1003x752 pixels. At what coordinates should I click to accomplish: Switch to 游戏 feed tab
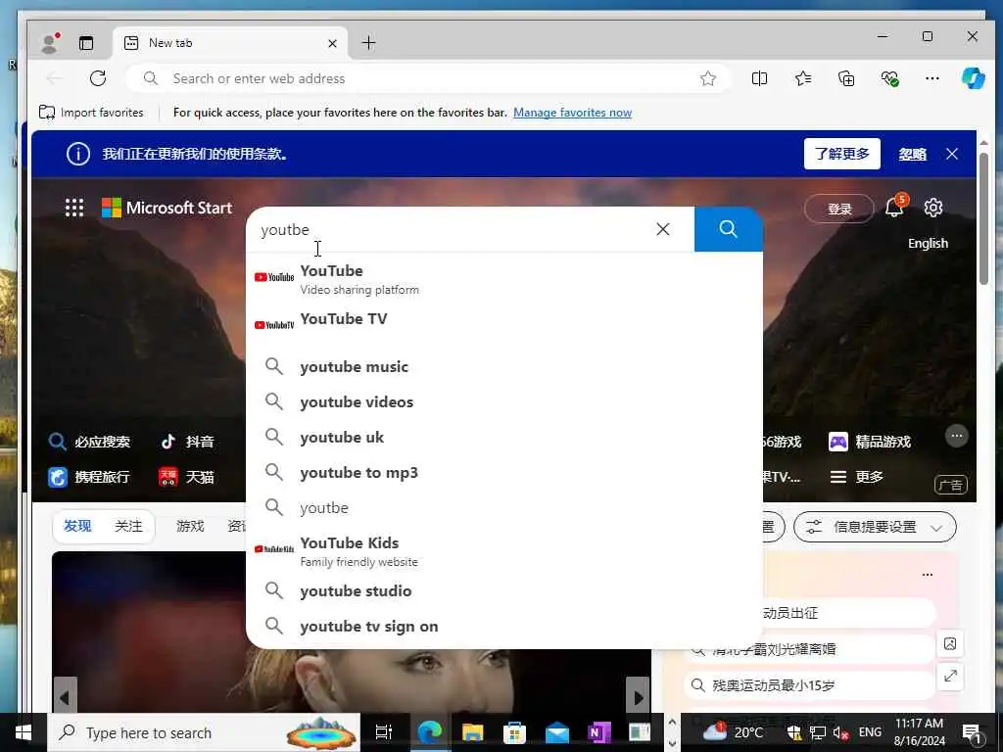[190, 526]
